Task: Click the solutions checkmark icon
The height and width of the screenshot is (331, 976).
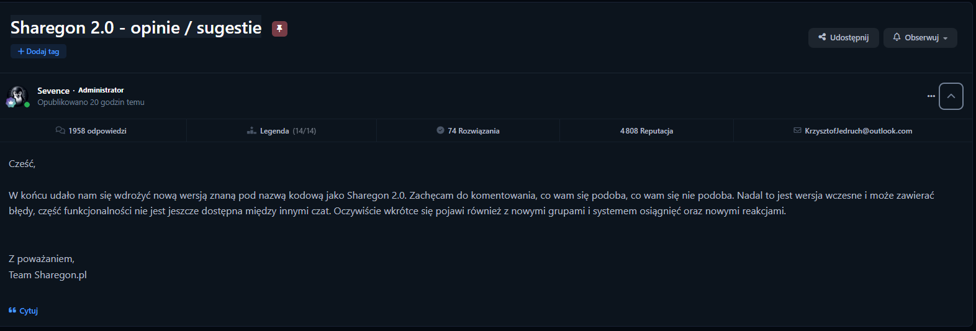Action: coord(440,130)
